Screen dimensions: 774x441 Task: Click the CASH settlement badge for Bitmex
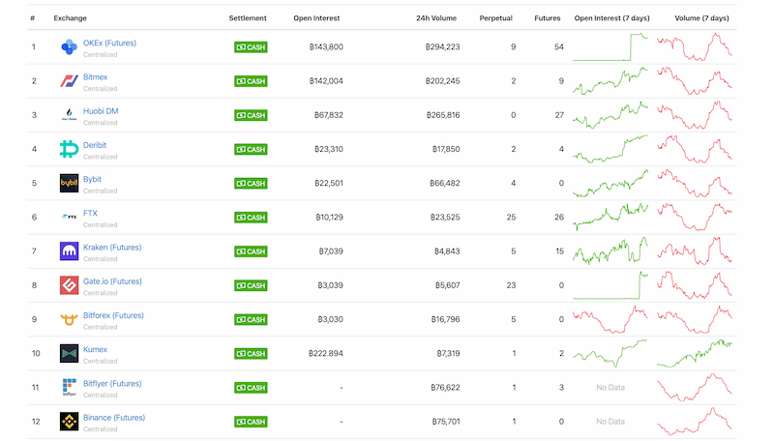tap(251, 81)
